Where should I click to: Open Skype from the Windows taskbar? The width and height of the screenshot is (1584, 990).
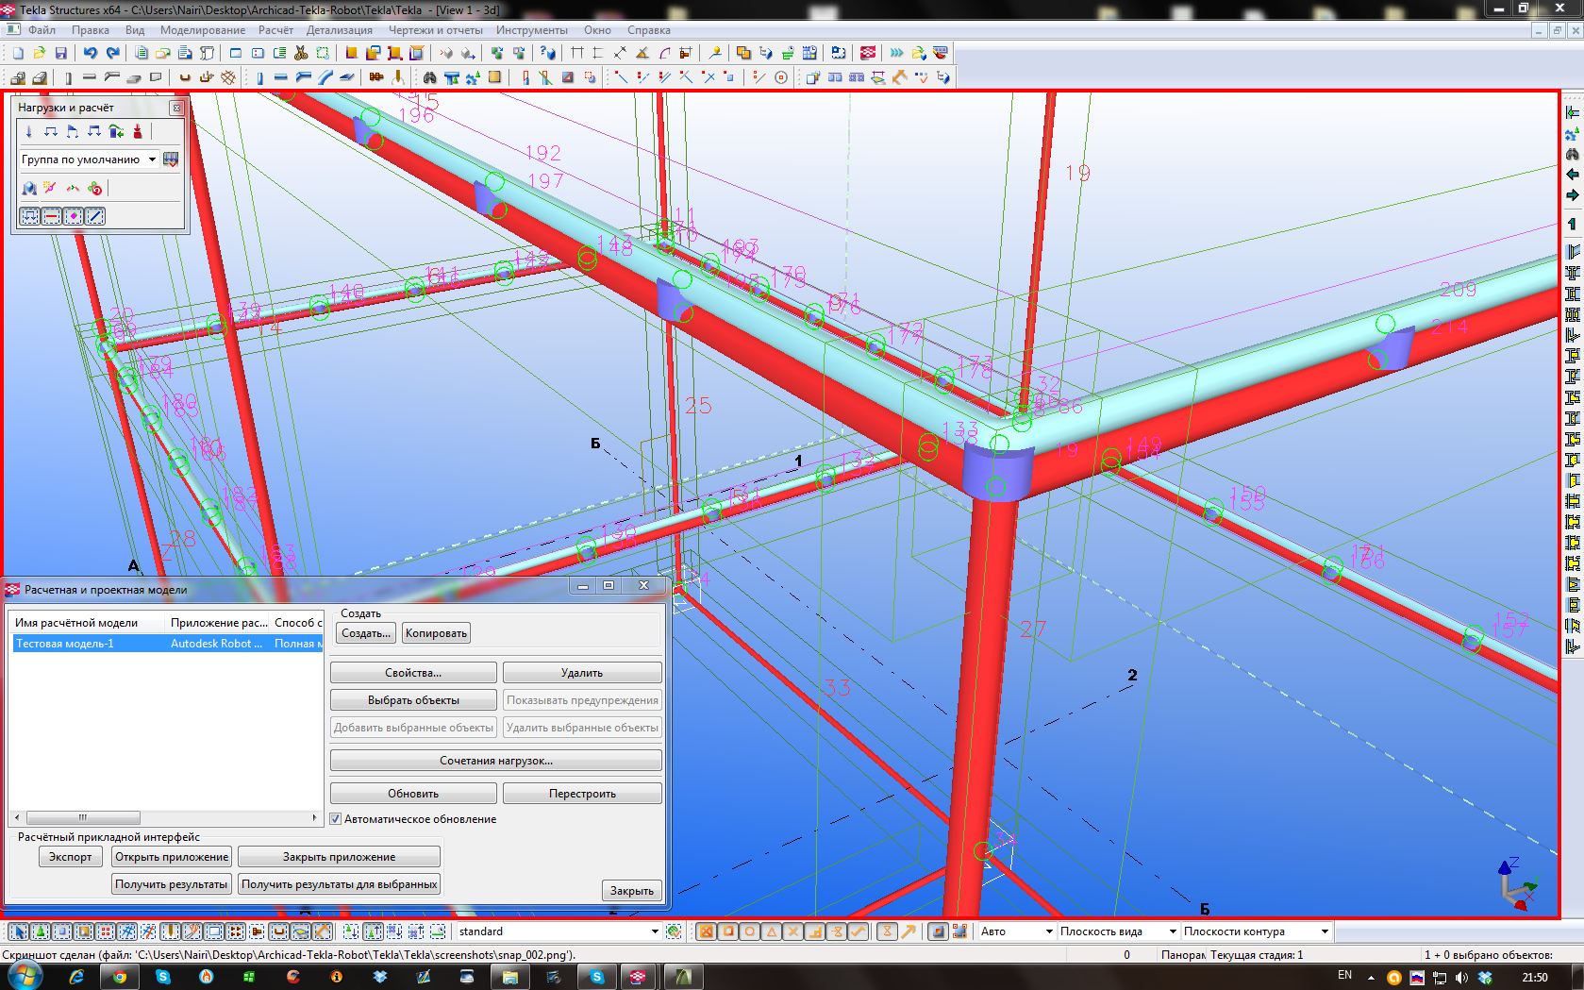(x=163, y=977)
